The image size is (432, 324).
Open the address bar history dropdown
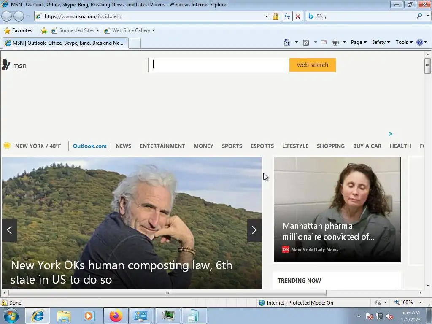[x=267, y=16]
